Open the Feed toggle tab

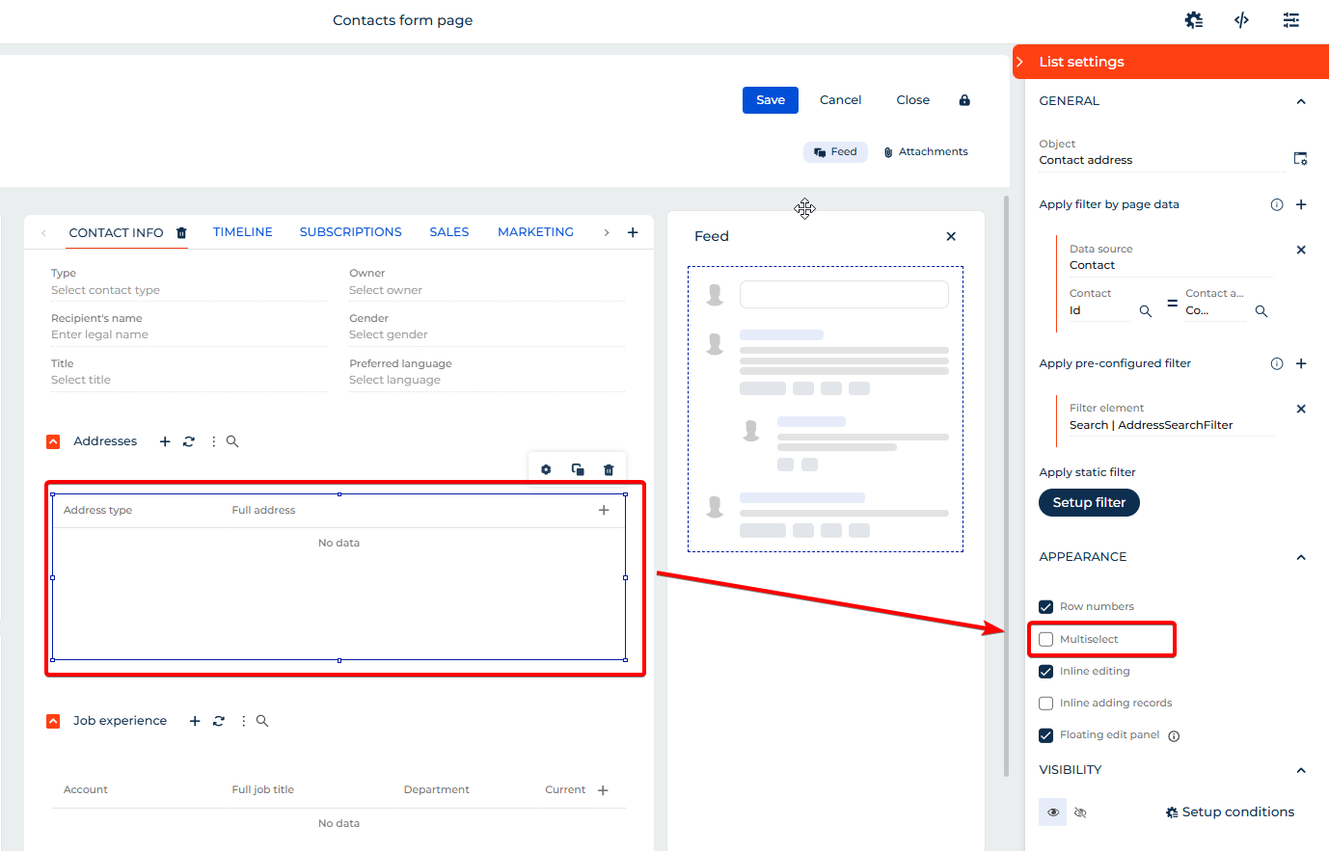[835, 152]
